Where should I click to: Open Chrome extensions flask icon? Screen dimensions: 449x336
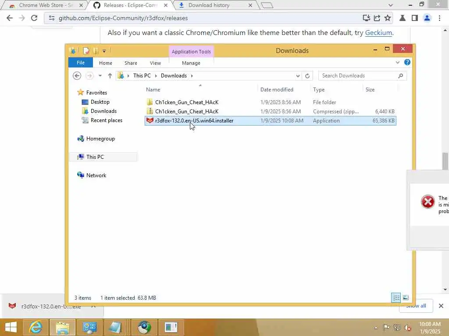point(403,18)
